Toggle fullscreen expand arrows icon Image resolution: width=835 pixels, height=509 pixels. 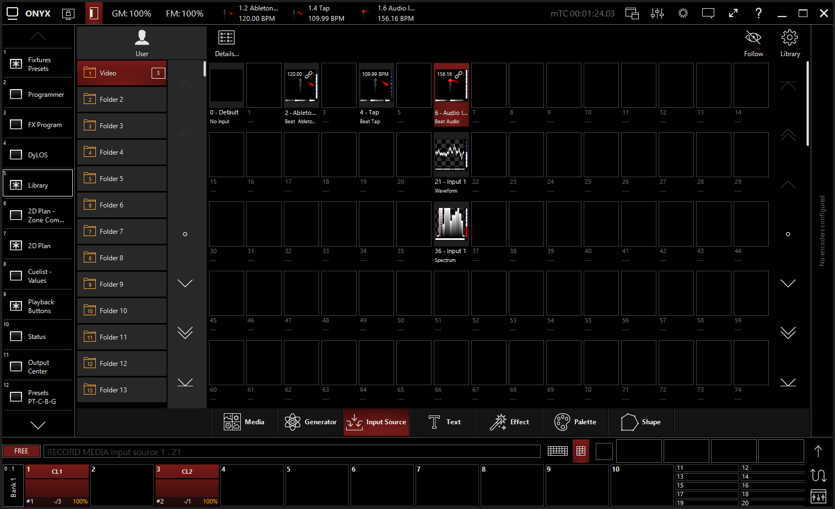click(x=733, y=13)
